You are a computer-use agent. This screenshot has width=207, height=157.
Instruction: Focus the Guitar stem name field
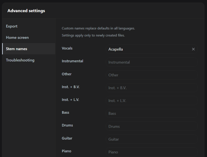pyautogui.click(x=152, y=139)
